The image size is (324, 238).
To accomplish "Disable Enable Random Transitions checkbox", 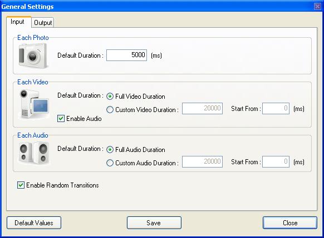I will pyautogui.click(x=21, y=185).
